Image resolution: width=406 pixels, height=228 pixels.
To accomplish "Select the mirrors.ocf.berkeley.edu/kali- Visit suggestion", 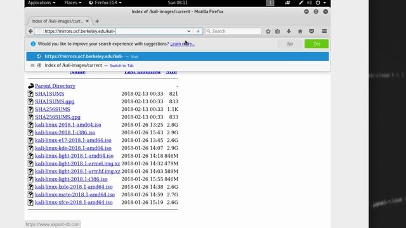I will tap(178, 56).
